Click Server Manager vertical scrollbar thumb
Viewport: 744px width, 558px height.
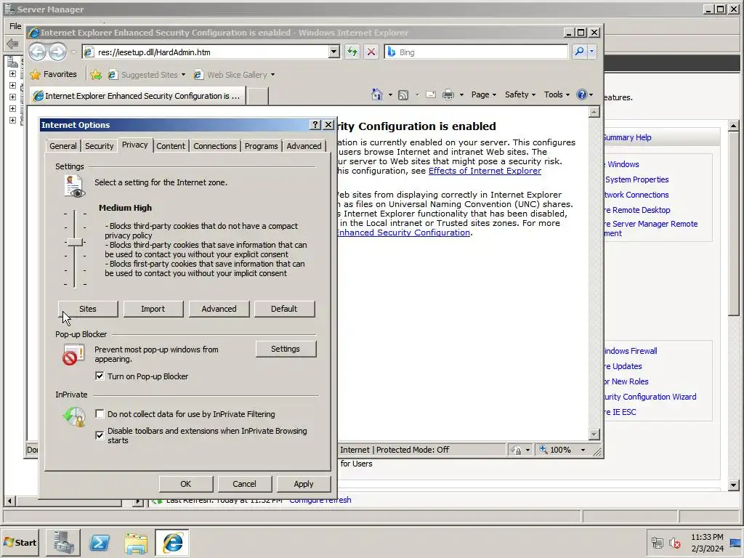734,223
